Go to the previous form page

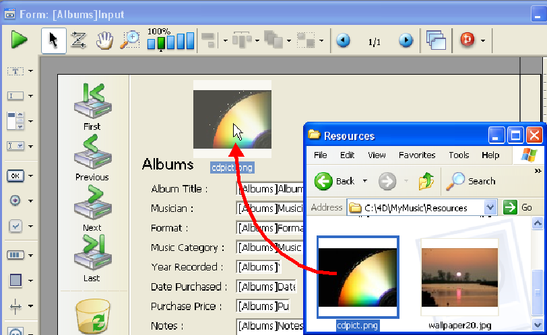click(344, 40)
